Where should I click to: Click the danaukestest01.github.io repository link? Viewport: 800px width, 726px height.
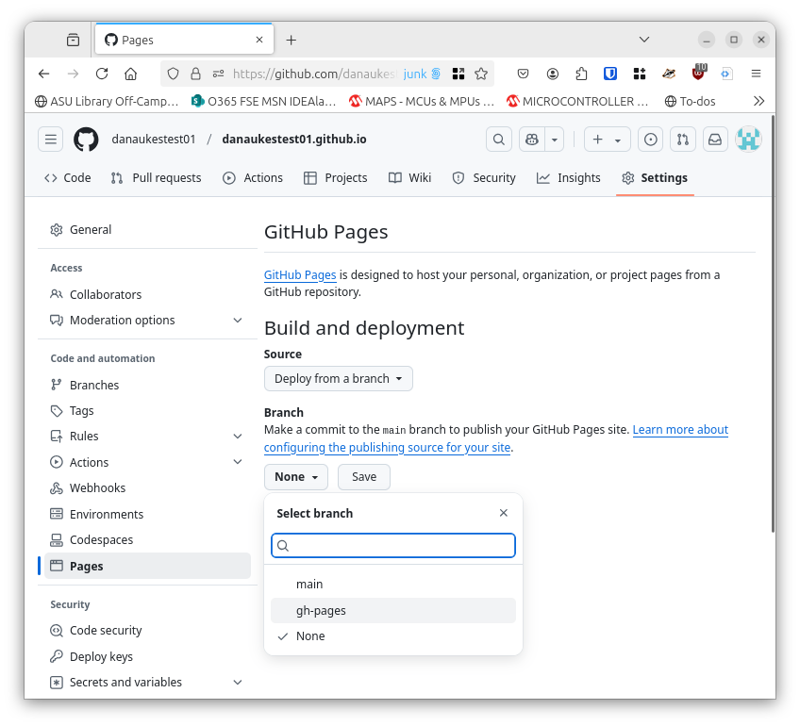tap(294, 140)
